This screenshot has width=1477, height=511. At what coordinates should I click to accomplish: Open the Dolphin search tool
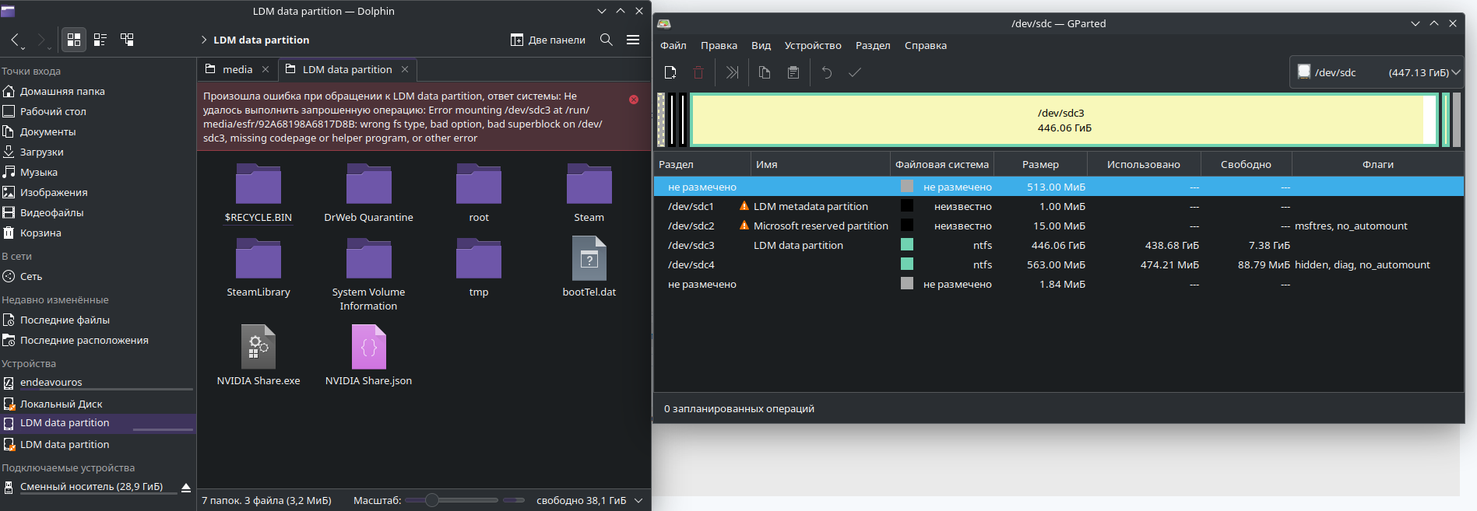(607, 40)
